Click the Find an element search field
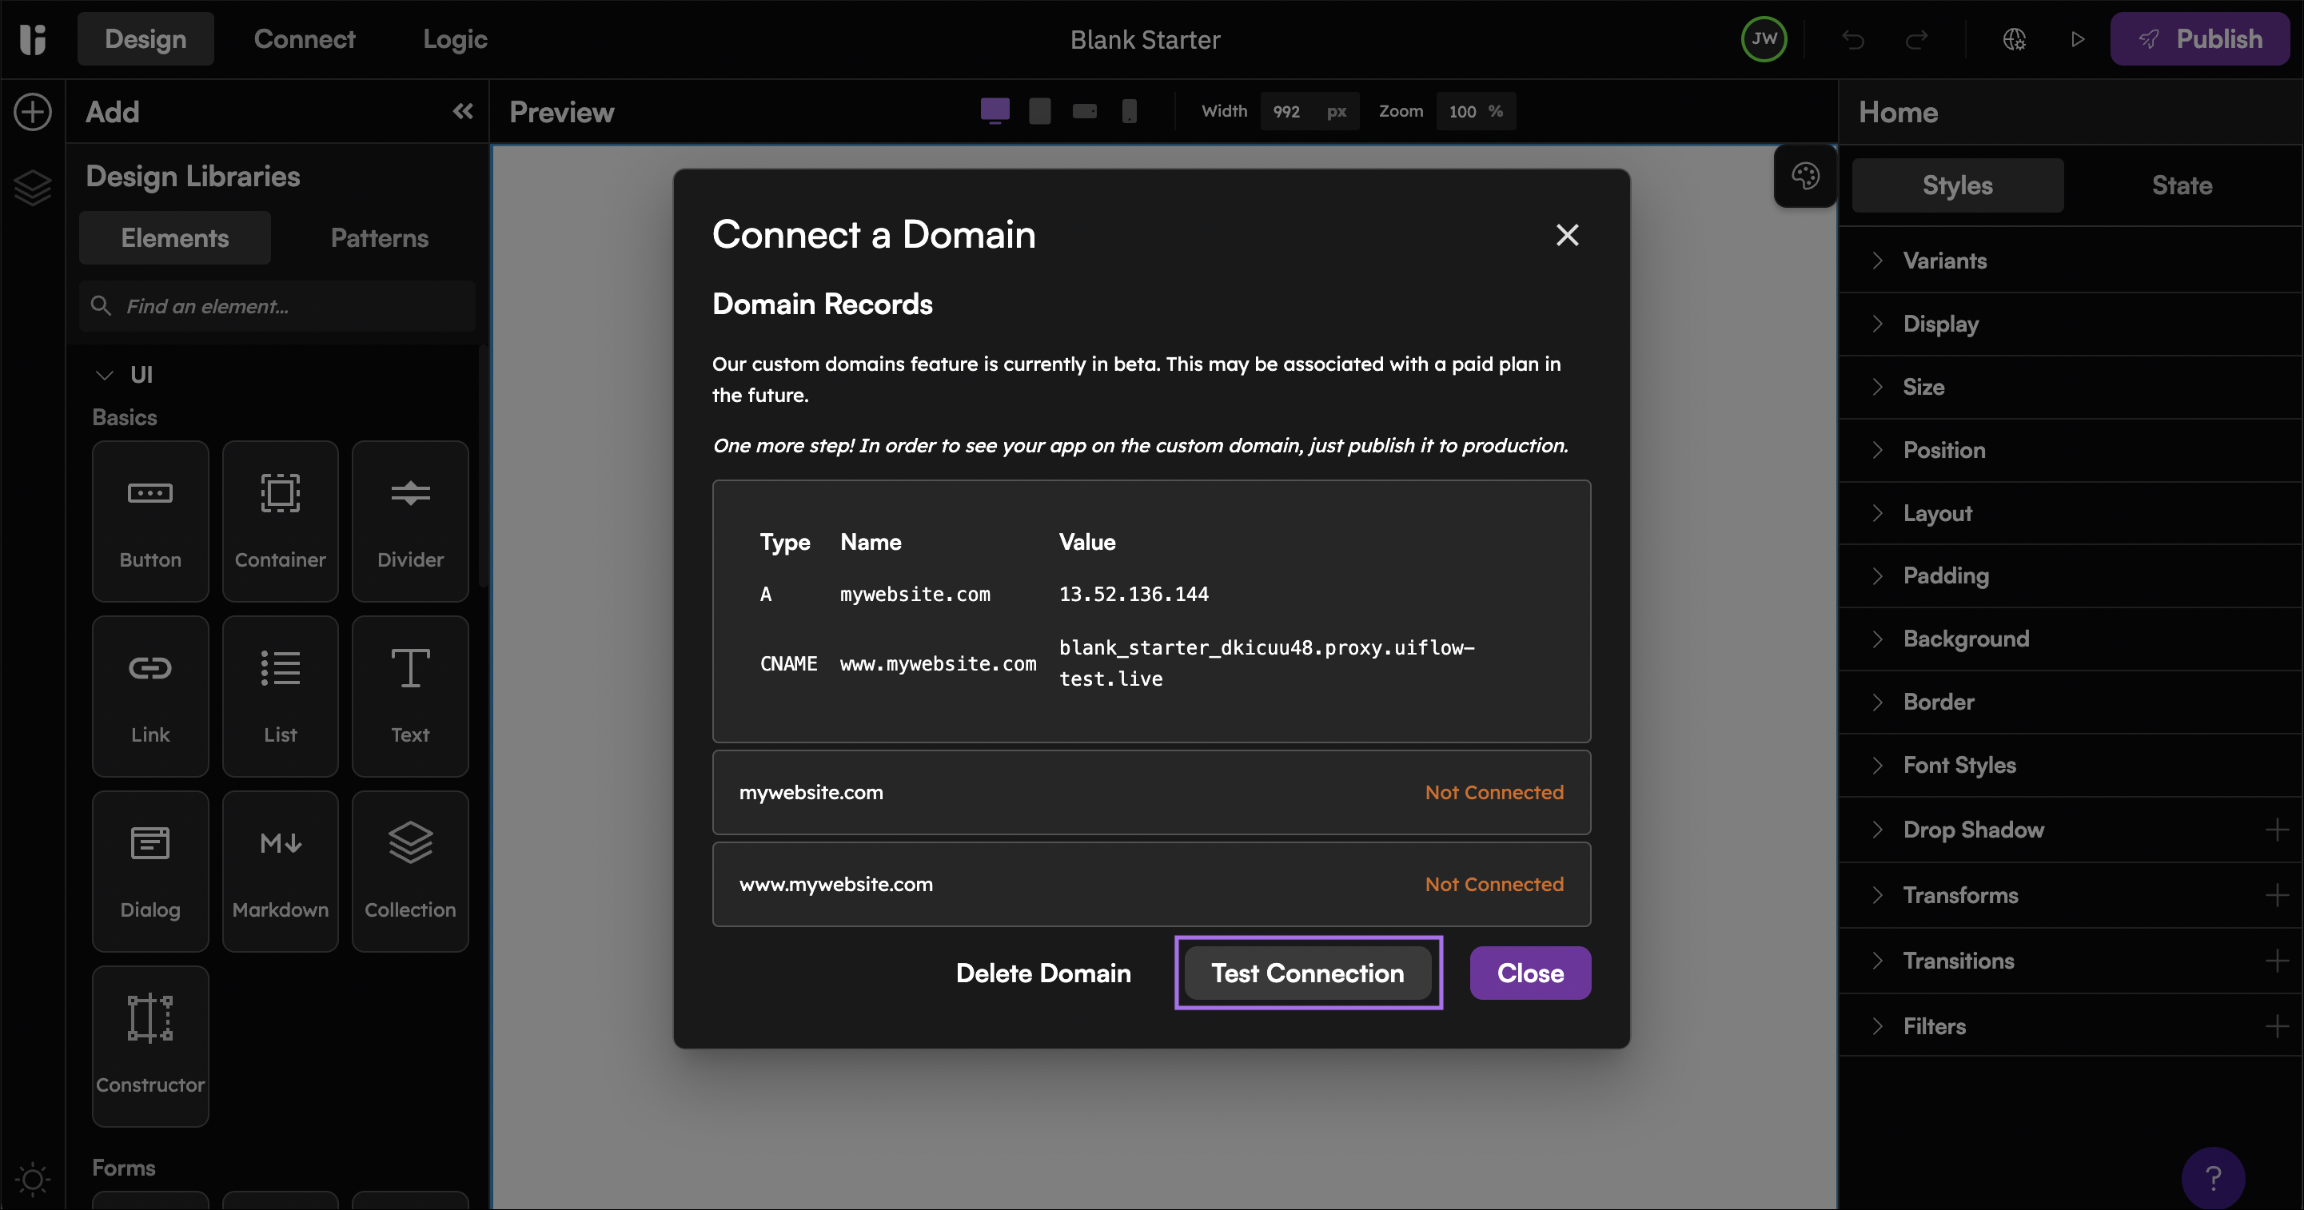 click(x=286, y=306)
